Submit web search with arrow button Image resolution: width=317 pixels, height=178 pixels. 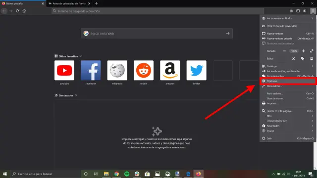click(x=228, y=33)
